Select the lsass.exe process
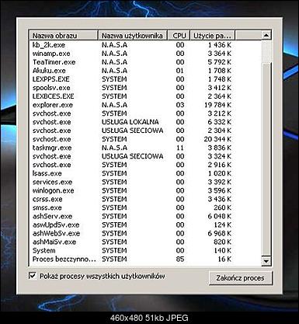This screenshot has height=324, width=299. pyautogui.click(x=132, y=173)
